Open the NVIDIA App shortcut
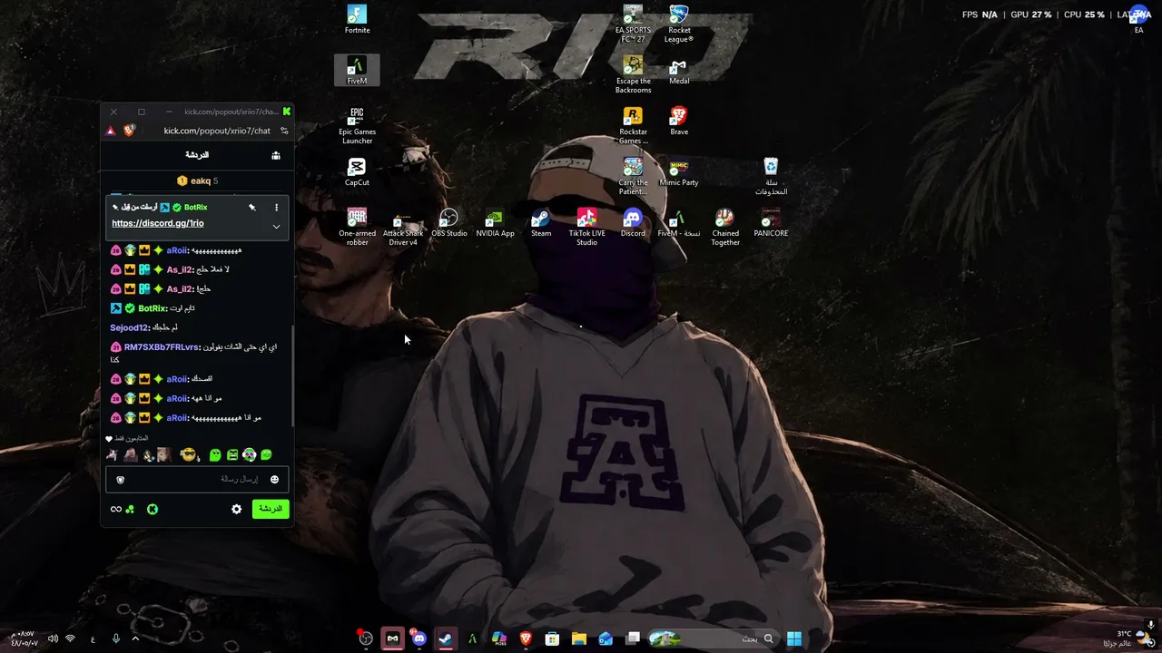 [495, 222]
